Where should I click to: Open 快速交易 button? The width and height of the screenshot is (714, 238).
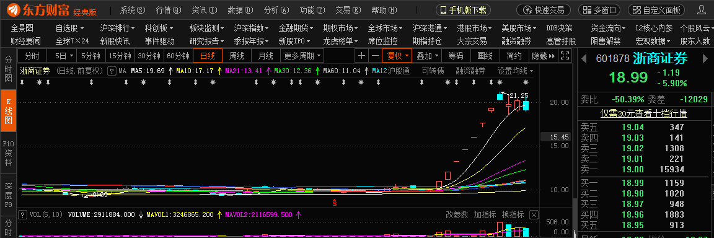545,10
